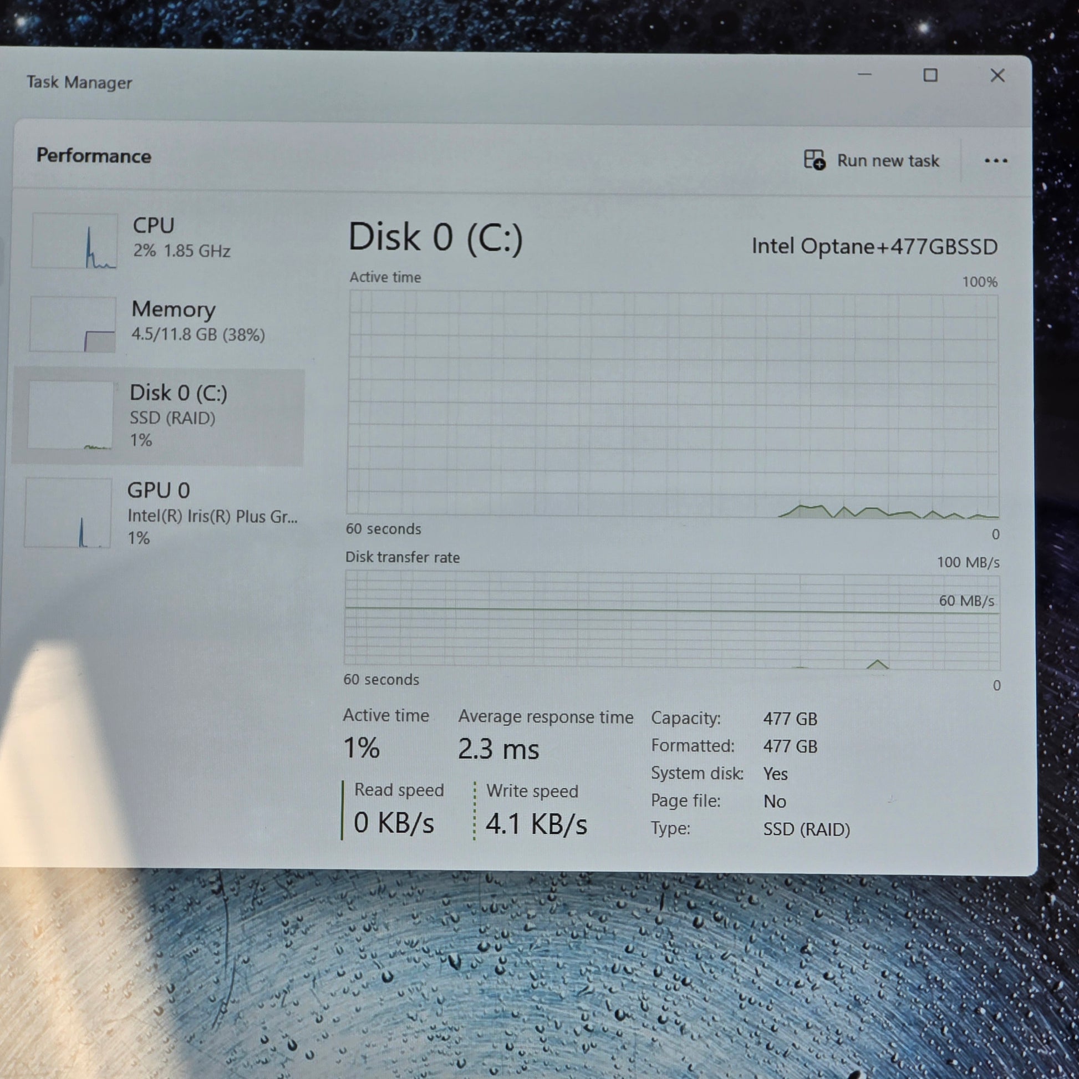Screen dimensions: 1079x1079
Task: Click the Run new task label
Action: pyautogui.click(x=888, y=161)
